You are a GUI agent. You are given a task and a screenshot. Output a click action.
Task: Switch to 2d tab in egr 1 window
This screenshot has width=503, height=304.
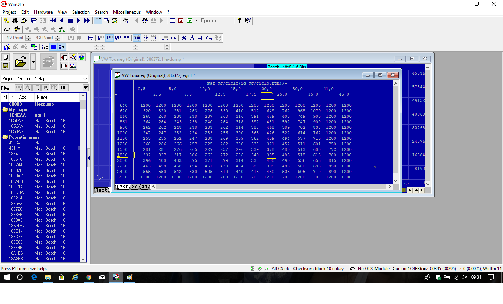click(x=135, y=187)
